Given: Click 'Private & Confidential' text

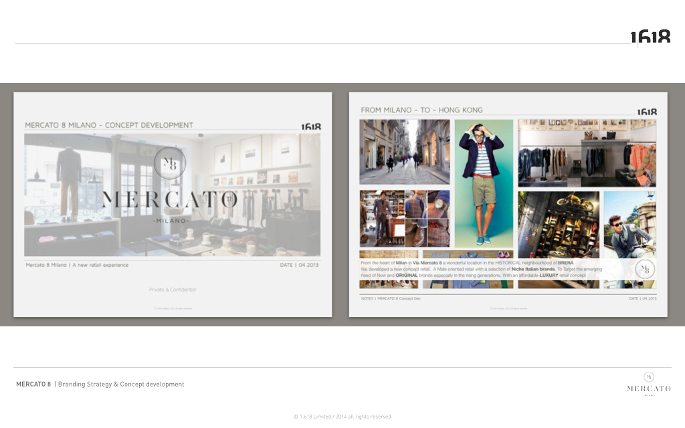Looking at the screenshot, I should (173, 290).
